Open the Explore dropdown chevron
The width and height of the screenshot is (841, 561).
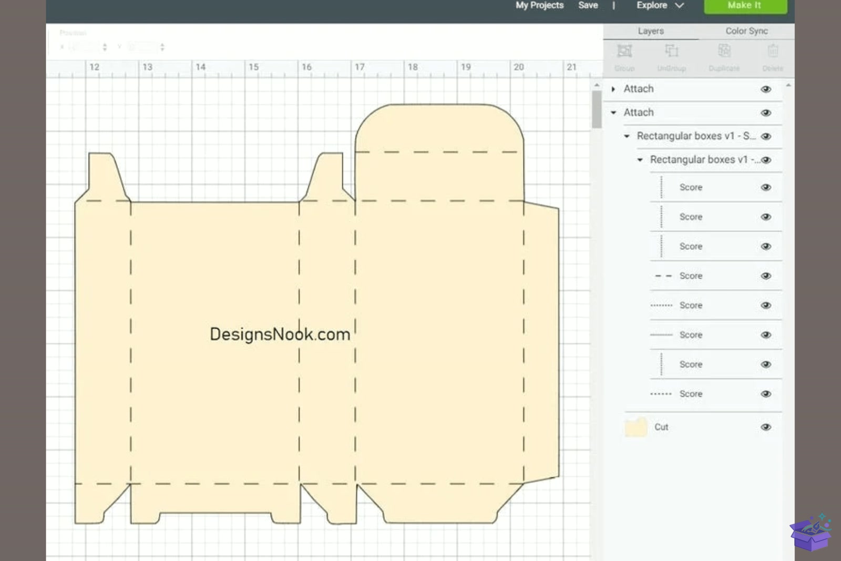679,5
